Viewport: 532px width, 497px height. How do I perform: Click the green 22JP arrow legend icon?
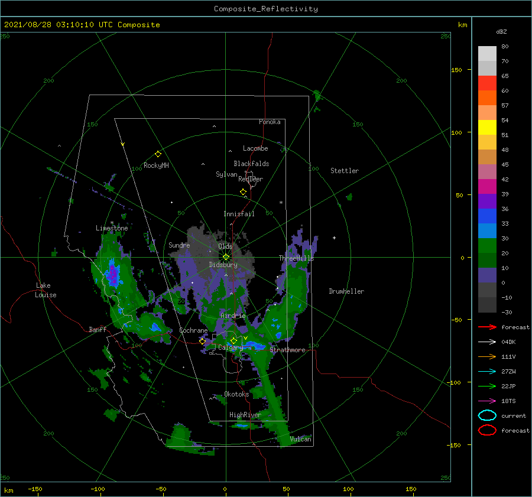(487, 386)
